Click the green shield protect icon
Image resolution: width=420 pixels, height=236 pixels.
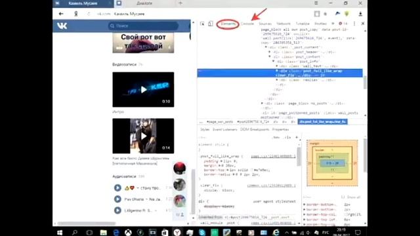(x=347, y=14)
